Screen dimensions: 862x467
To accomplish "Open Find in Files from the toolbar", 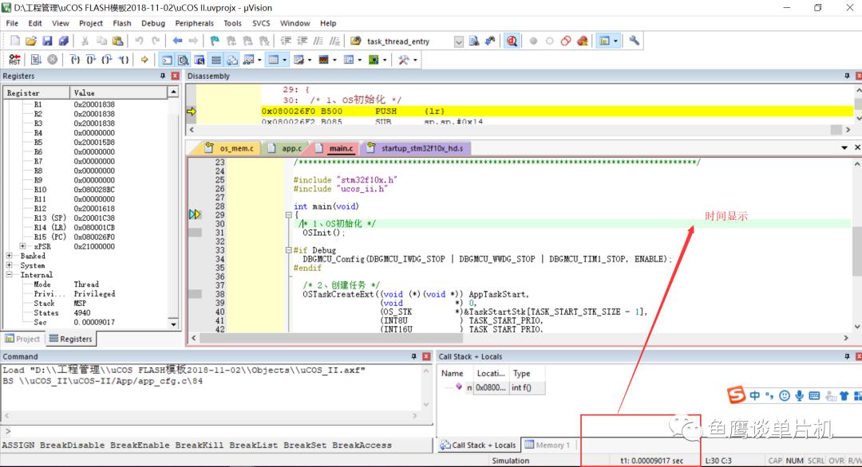I will 474,41.
